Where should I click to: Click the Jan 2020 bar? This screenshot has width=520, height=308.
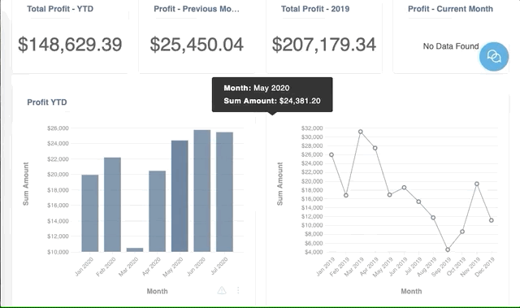[90, 213]
